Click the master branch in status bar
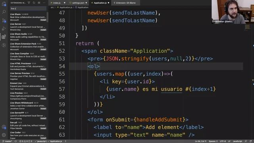Image resolution: width=254 pixels, height=143 pixels. [7, 141]
